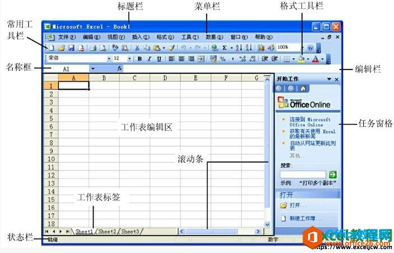Click link 自动从网站更新此列表
This screenshot has width=394, height=253.
point(312,146)
